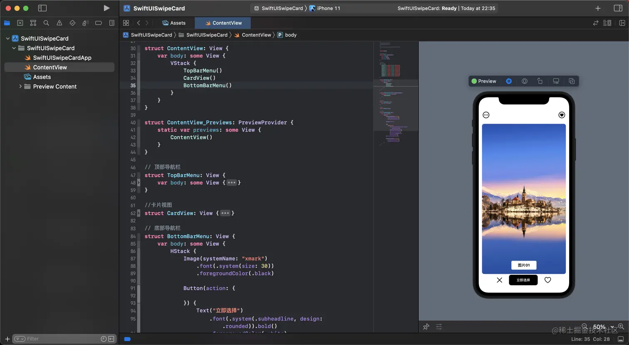629x345 pixels.
Task: Expand the Preview Content folder
Action: [20, 86]
